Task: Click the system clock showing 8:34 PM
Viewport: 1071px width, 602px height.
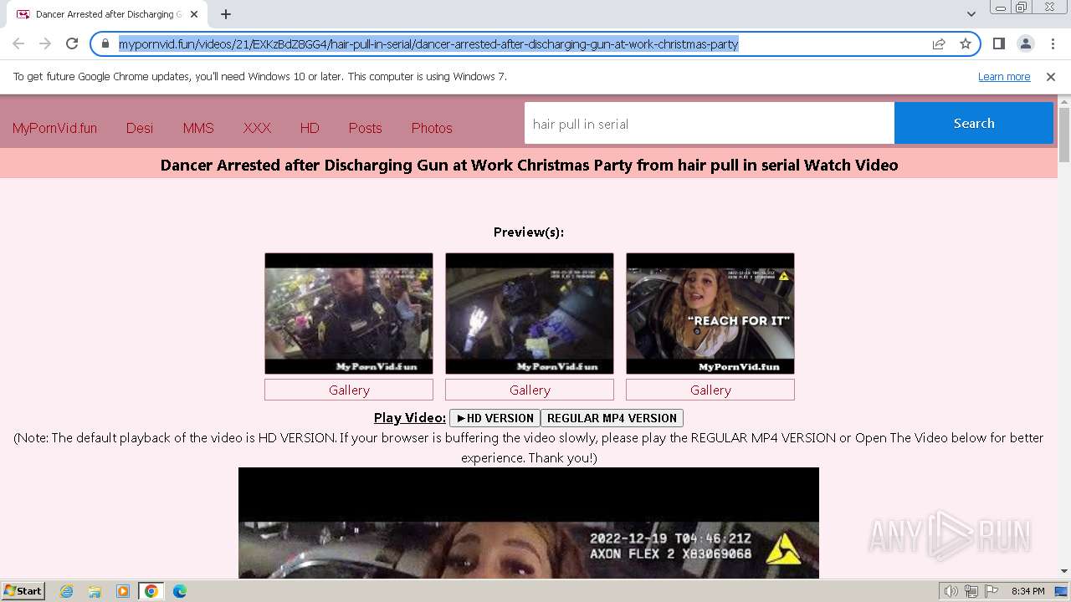Action: tap(1027, 591)
